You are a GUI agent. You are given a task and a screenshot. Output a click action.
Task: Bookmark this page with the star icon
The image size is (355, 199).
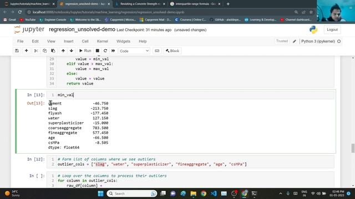coord(311,12)
